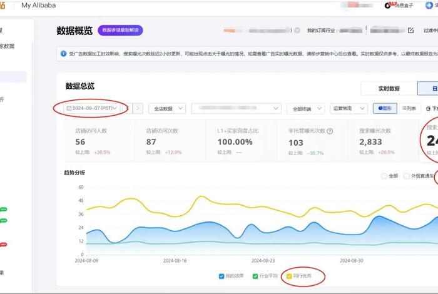Screen dimensions: 438x294
Task: Select the 全部 radio option
Action: tap(384, 176)
